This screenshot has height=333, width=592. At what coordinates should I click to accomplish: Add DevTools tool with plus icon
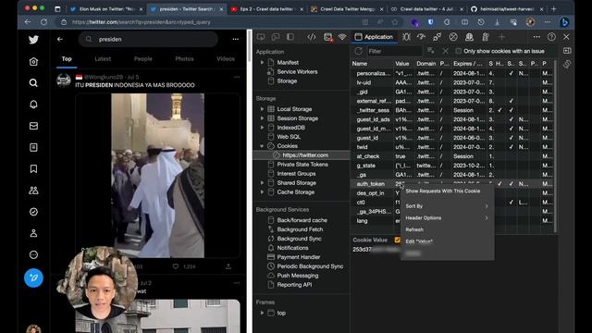(501, 37)
